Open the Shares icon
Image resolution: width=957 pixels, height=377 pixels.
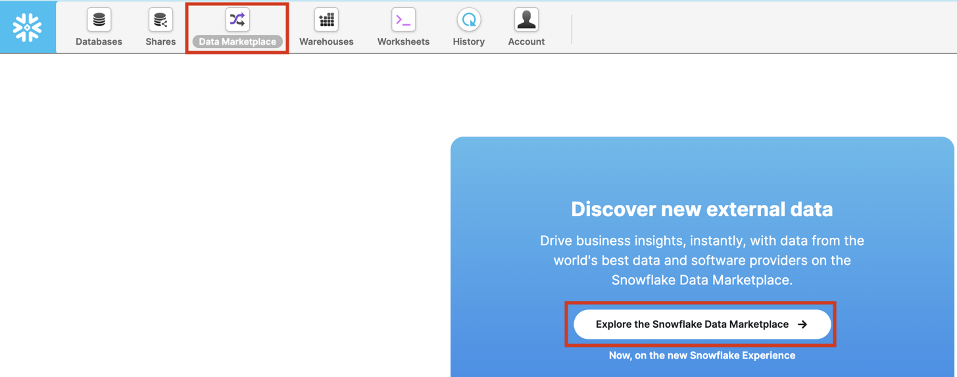pos(160,20)
